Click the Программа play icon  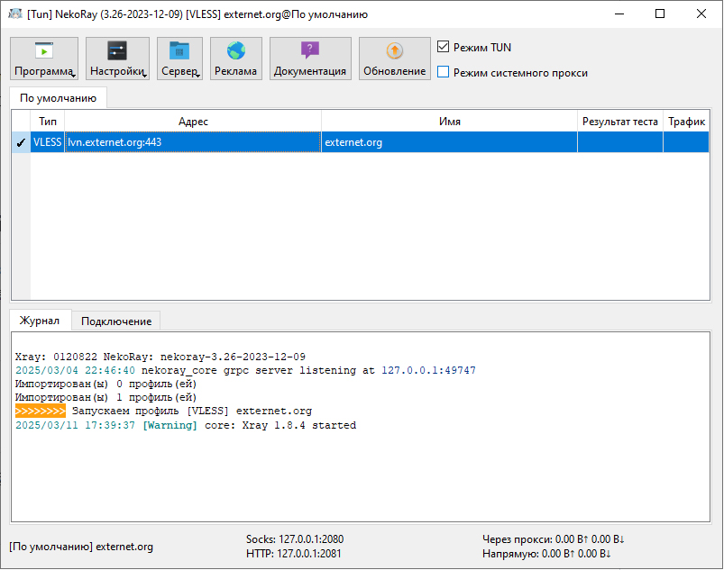pyautogui.click(x=44, y=51)
